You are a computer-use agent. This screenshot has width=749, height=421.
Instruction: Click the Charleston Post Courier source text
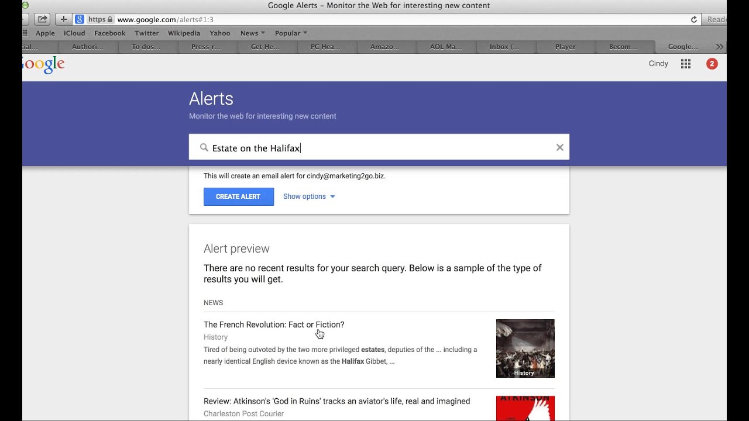[244, 413]
